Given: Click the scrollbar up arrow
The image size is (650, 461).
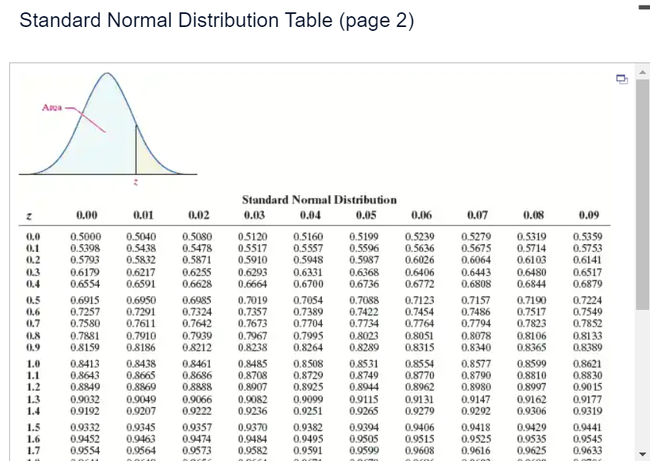Looking at the screenshot, I should (x=643, y=71).
